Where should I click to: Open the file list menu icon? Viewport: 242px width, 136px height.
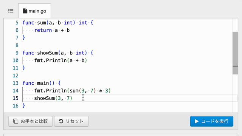click(11, 11)
